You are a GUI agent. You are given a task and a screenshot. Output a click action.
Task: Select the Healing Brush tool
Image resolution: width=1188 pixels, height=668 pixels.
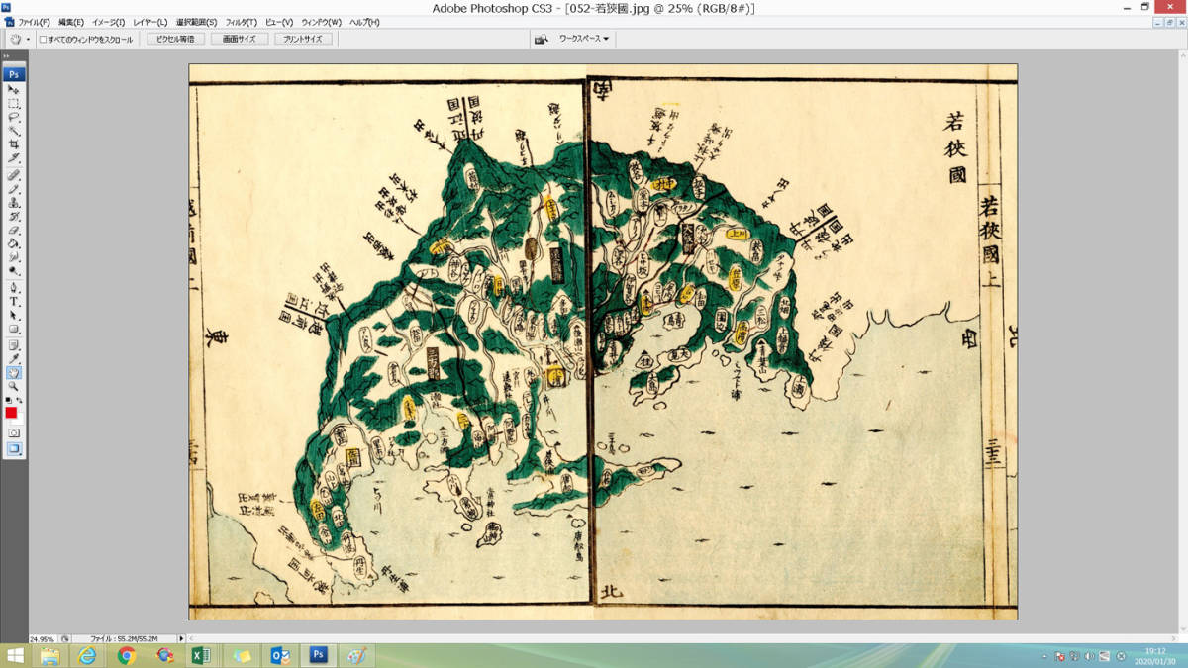point(14,175)
